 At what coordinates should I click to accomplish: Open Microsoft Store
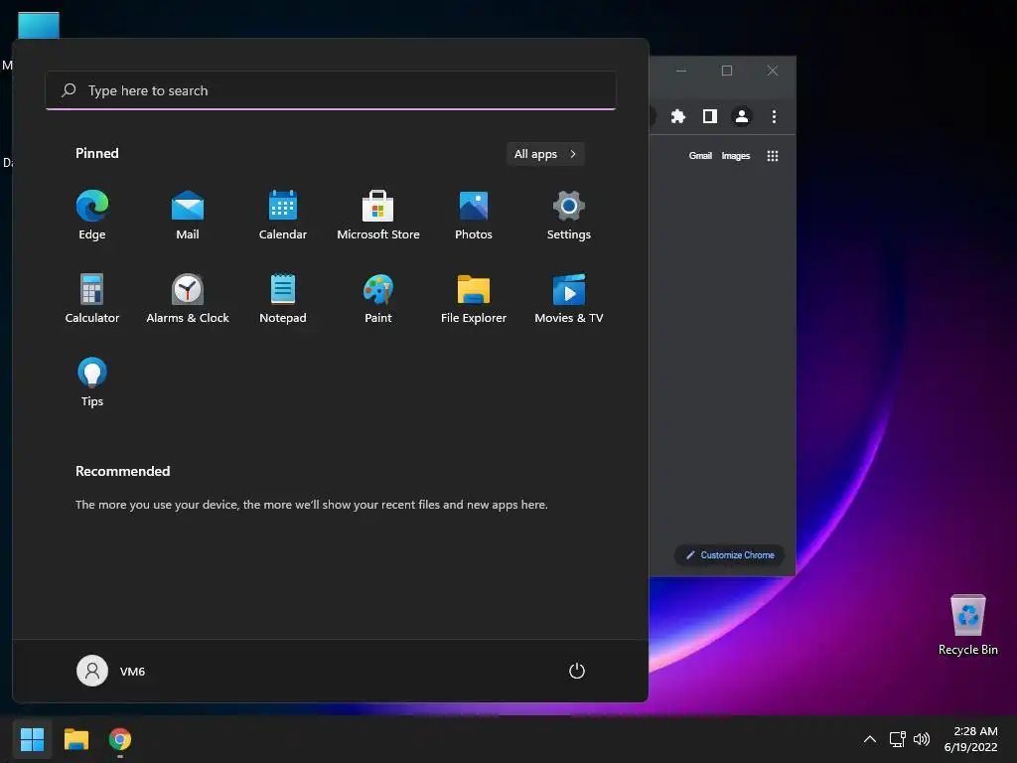pyautogui.click(x=378, y=216)
